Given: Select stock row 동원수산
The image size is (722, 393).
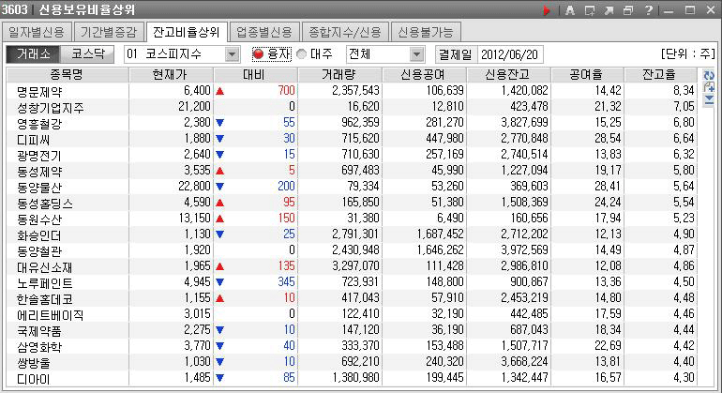Looking at the screenshot, I should tap(352, 219).
